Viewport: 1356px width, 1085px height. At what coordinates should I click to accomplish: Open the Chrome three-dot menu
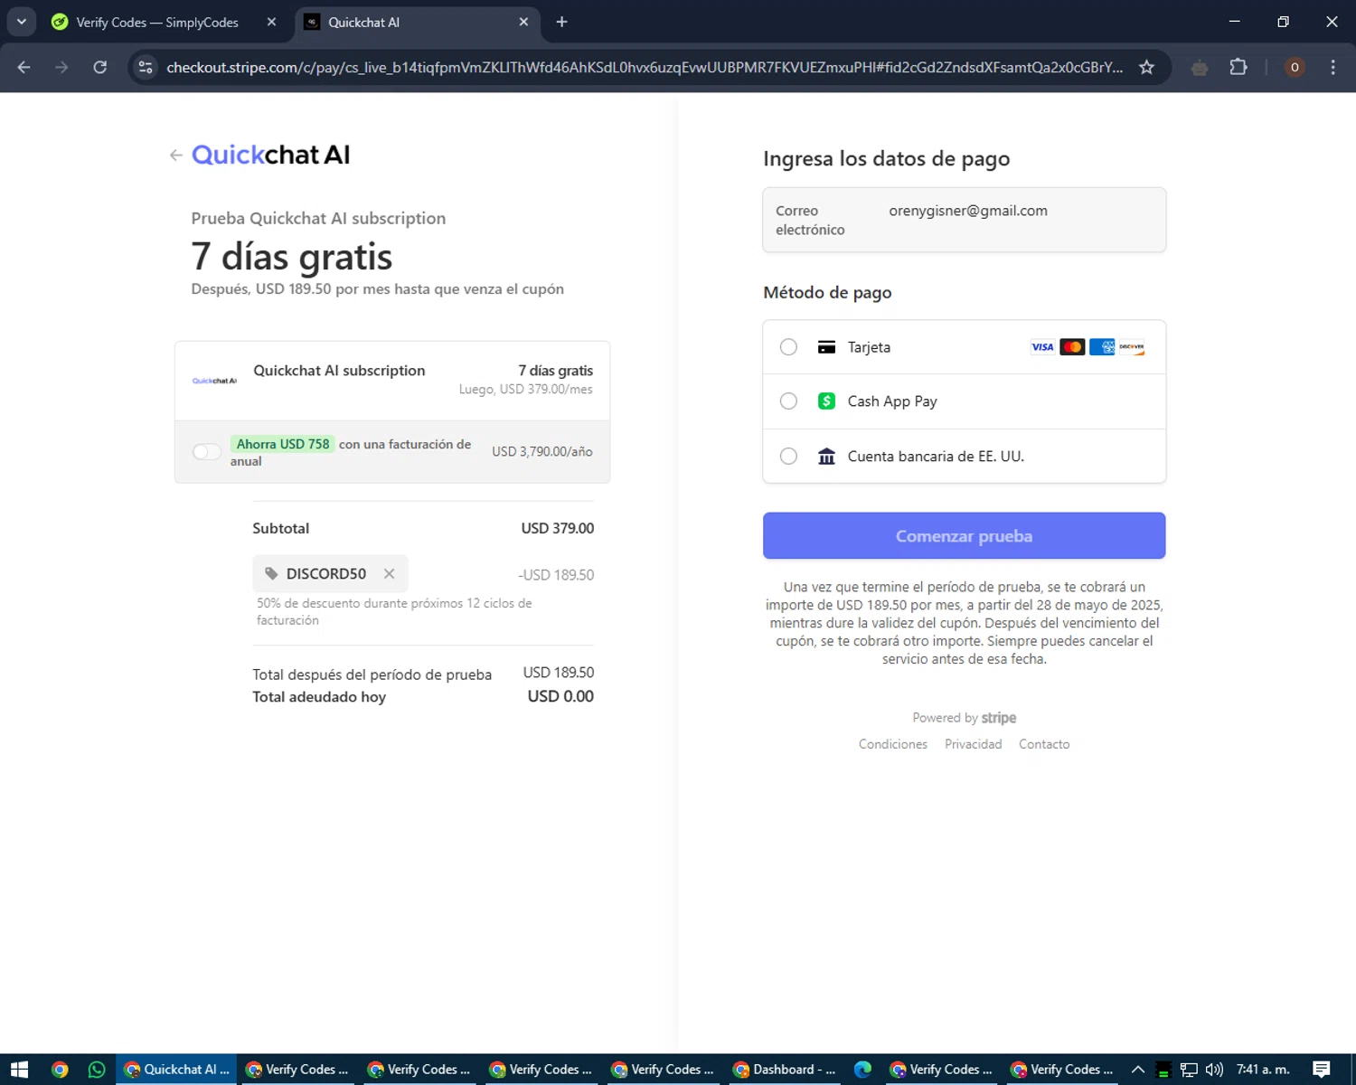pos(1332,68)
